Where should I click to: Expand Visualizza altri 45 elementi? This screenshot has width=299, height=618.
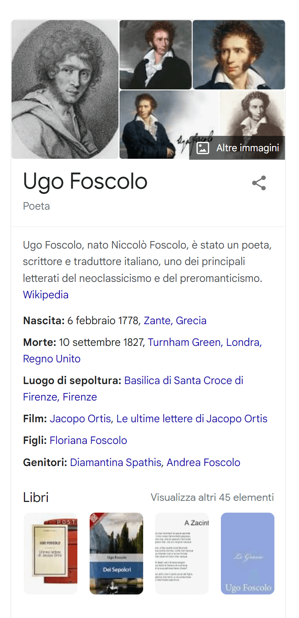pyautogui.click(x=212, y=497)
